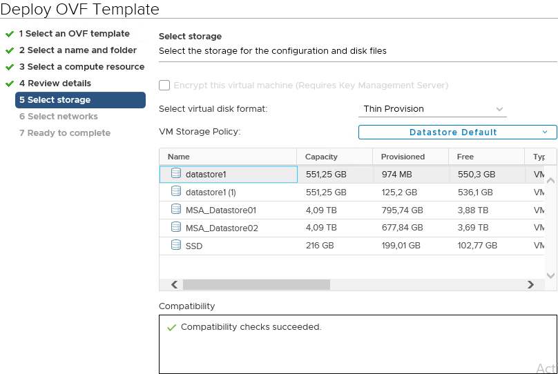The image size is (558, 374).
Task: Select the MSA_Datastore02 row
Action: pos(352,228)
